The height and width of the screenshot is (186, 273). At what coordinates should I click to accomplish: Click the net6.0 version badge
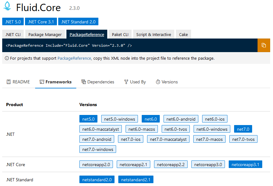coord(151,119)
